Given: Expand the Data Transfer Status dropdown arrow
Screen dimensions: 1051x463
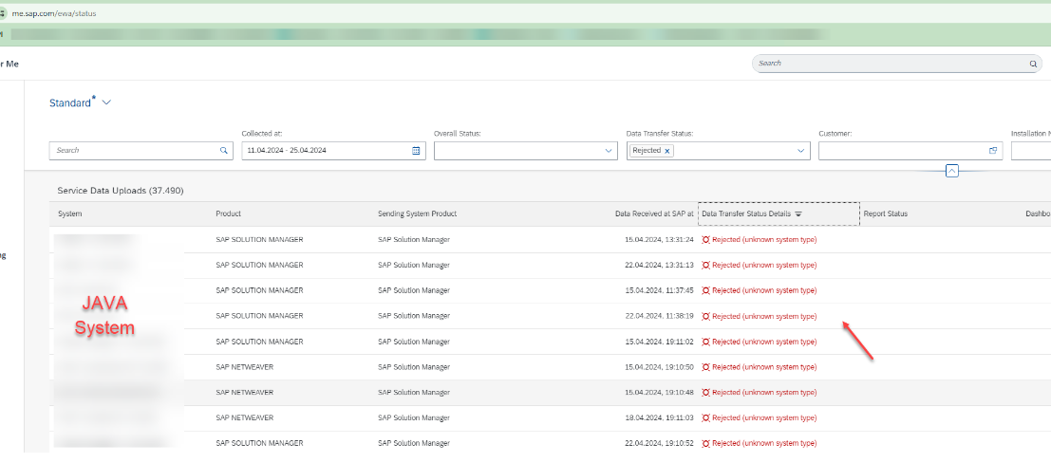Looking at the screenshot, I should click(801, 151).
